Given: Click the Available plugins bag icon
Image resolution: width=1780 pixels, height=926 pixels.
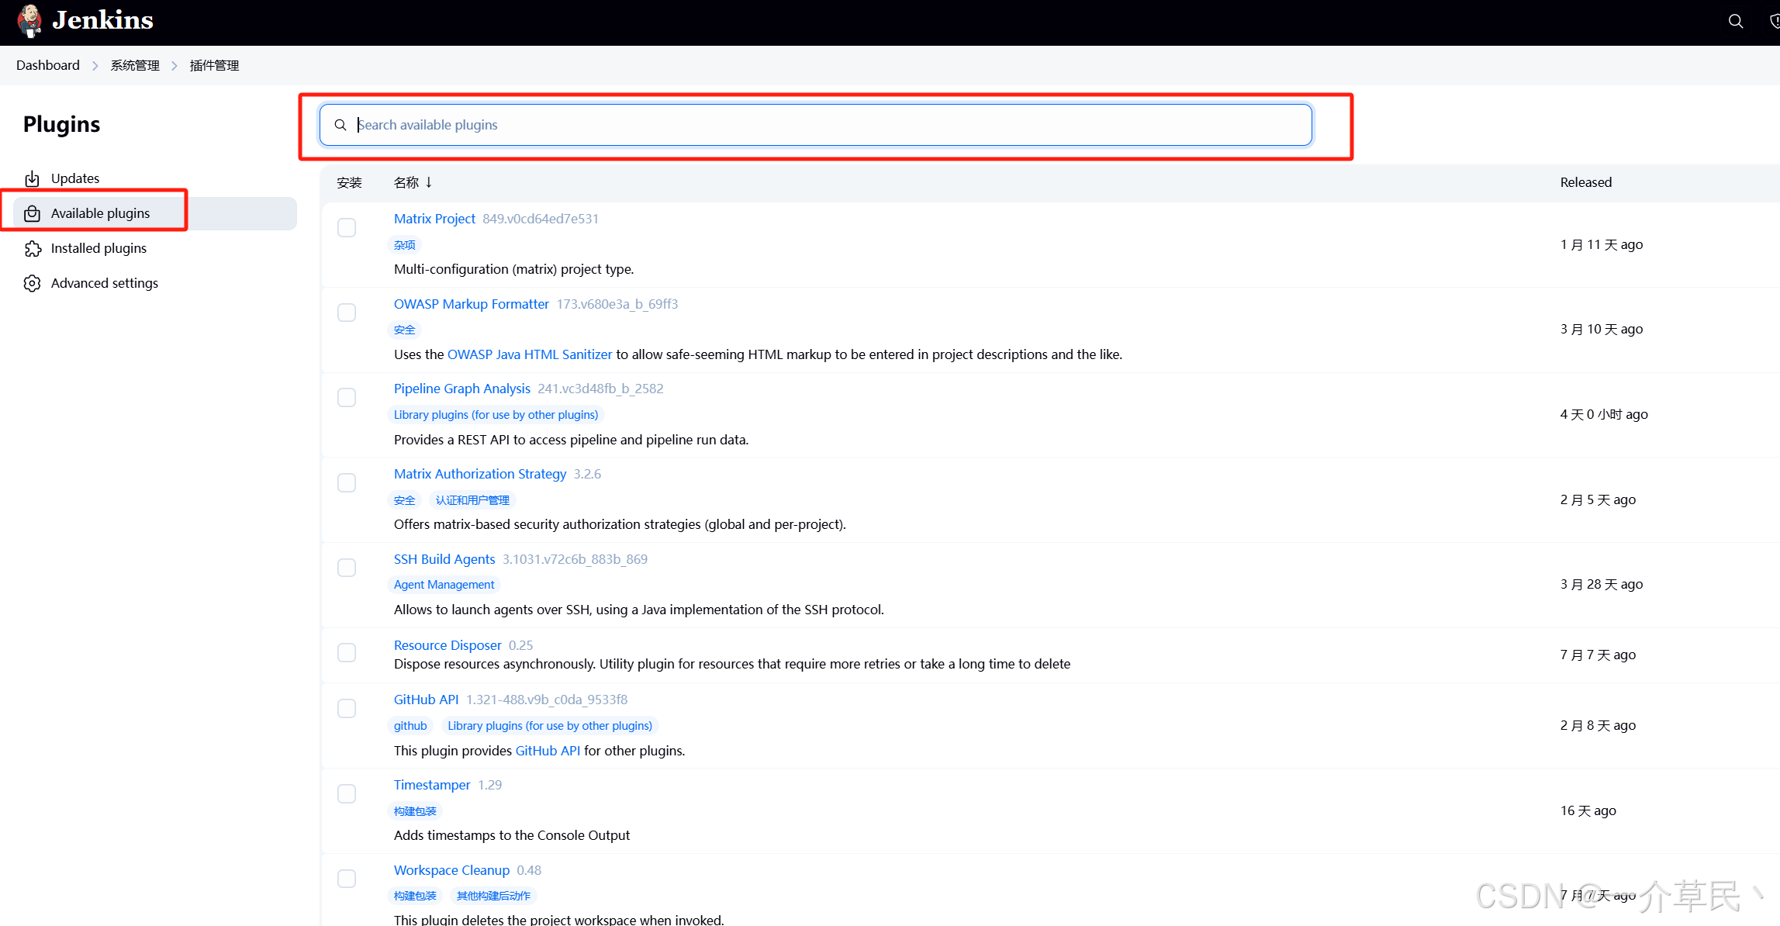Looking at the screenshot, I should [x=32, y=213].
